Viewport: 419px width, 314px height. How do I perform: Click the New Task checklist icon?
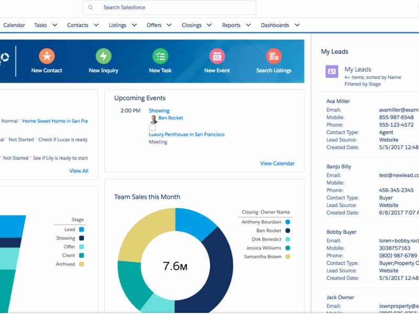[x=160, y=56]
